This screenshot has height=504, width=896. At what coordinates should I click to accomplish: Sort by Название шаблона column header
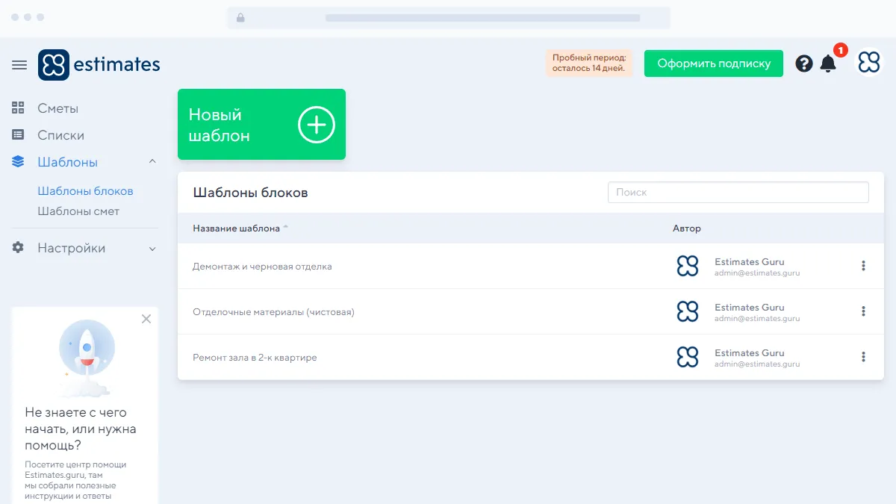click(237, 228)
